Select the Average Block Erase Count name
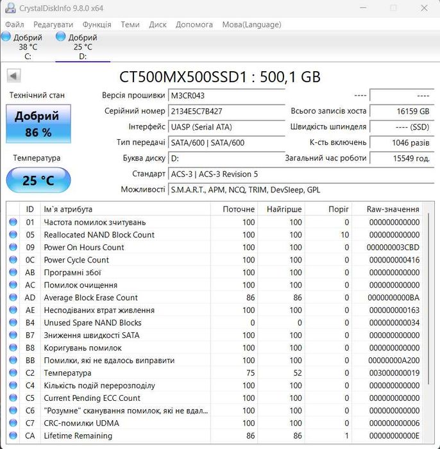This screenshot has width=440, height=449. 90,298
